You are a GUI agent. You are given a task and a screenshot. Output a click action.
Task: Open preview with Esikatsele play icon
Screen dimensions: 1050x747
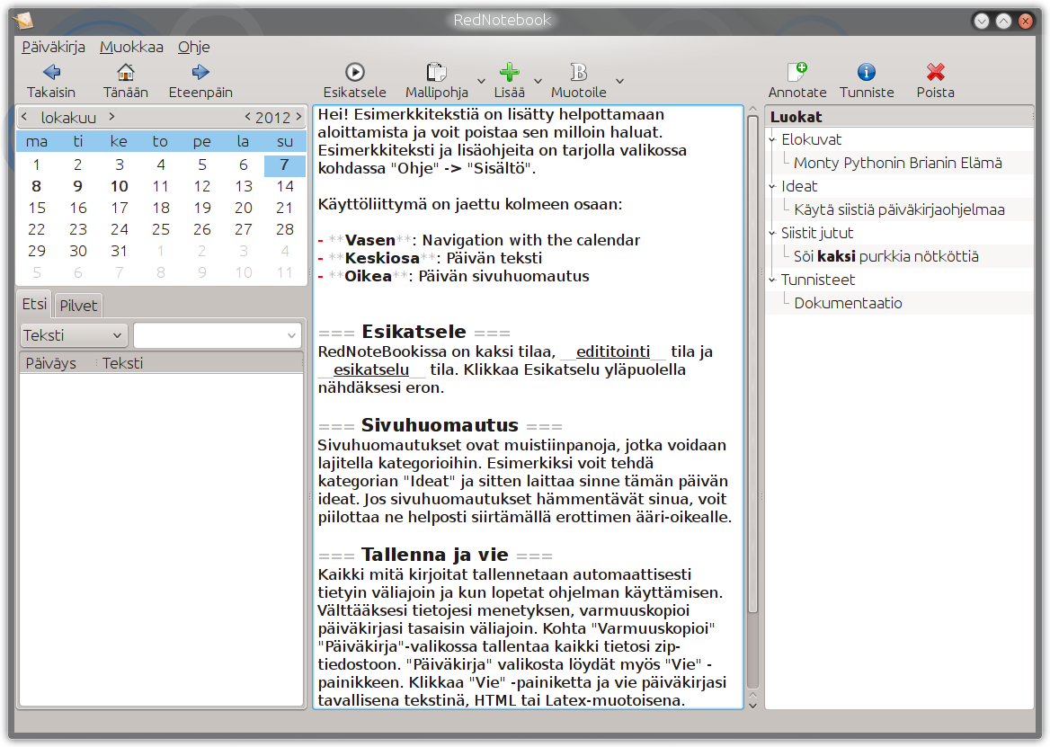point(354,72)
